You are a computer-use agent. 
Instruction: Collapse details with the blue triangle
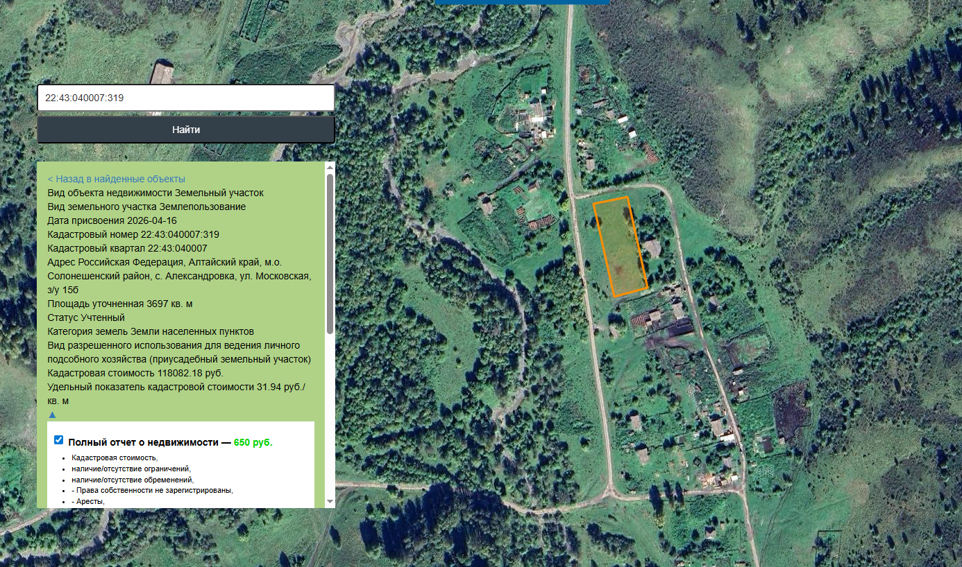(x=52, y=414)
